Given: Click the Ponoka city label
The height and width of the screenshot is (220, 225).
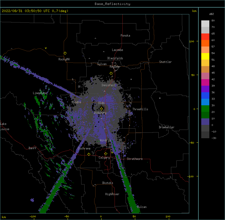Looking at the screenshot, I should click(x=125, y=36).
